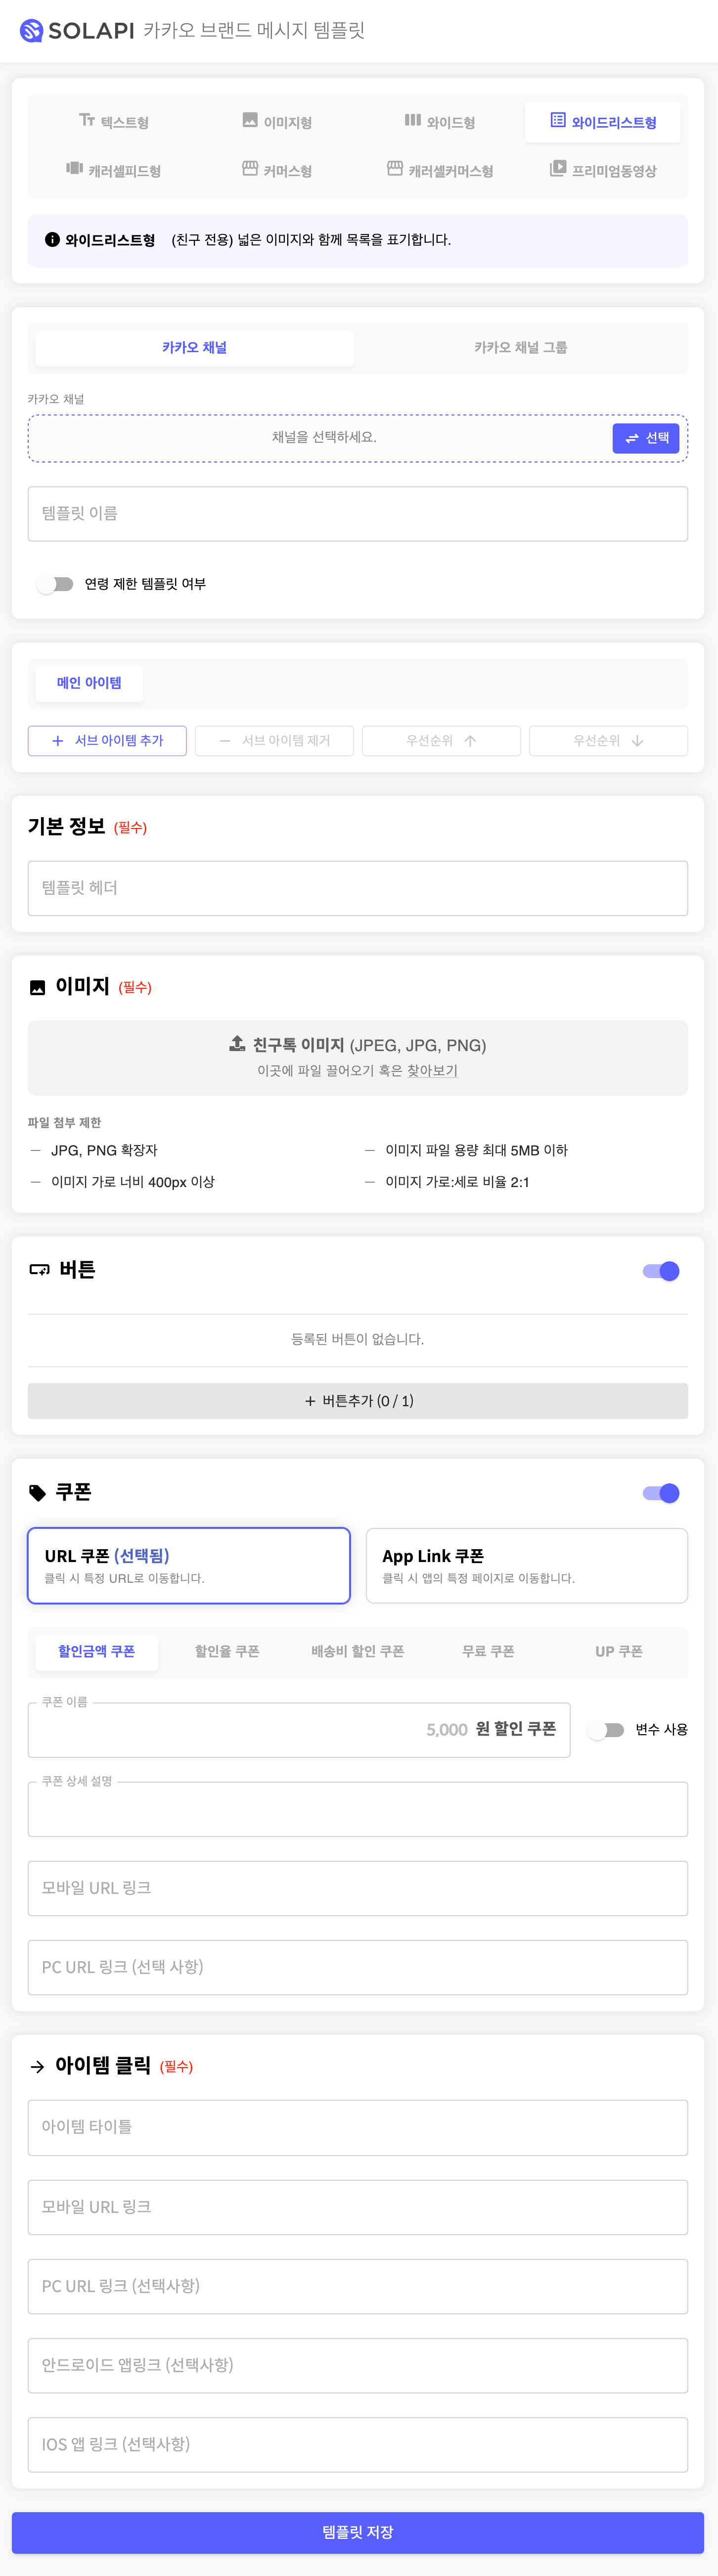Switch to the 할인율 쿠폰 tab

click(227, 1652)
